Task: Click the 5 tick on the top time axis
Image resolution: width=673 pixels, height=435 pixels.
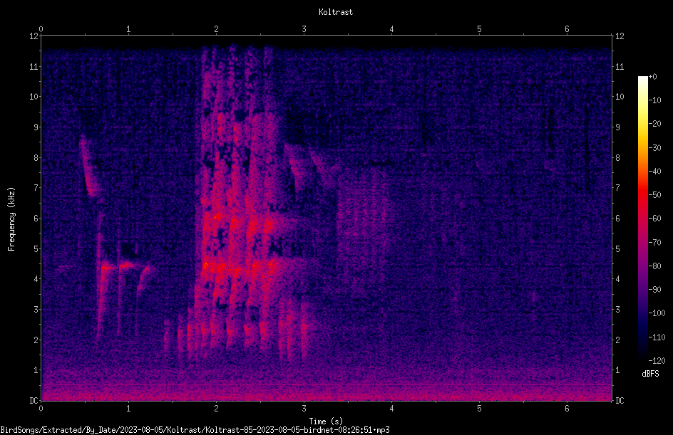Action: pos(479,29)
